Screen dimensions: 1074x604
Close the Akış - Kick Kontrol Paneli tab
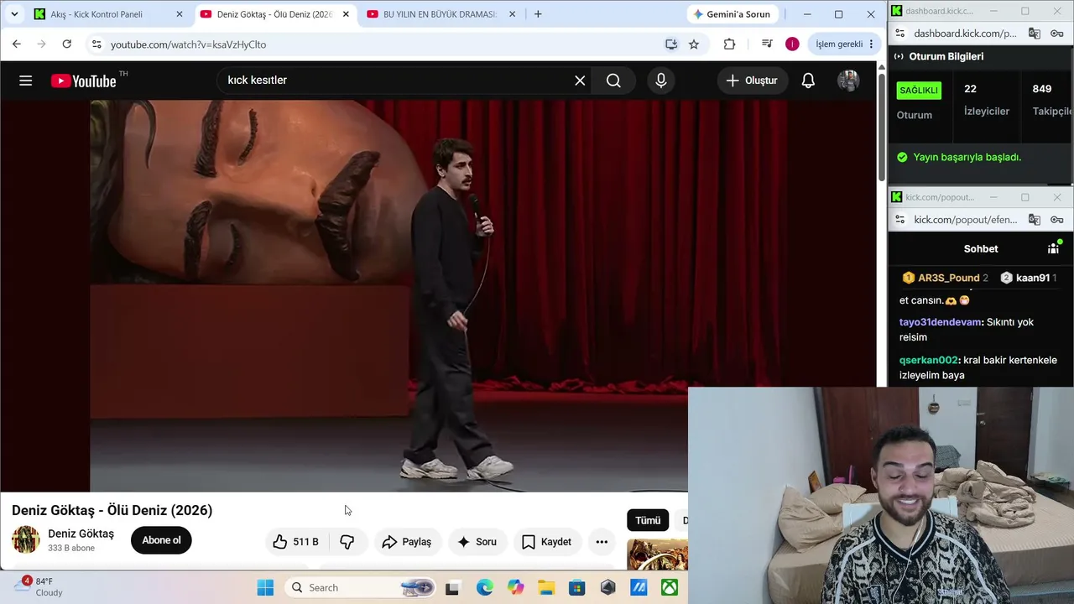click(x=179, y=14)
